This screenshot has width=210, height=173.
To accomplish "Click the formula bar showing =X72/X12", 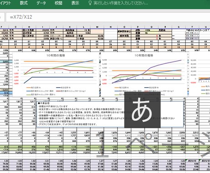I will 108,17.
